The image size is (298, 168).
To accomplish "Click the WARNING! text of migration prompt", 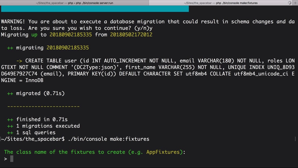I will [13, 22].
